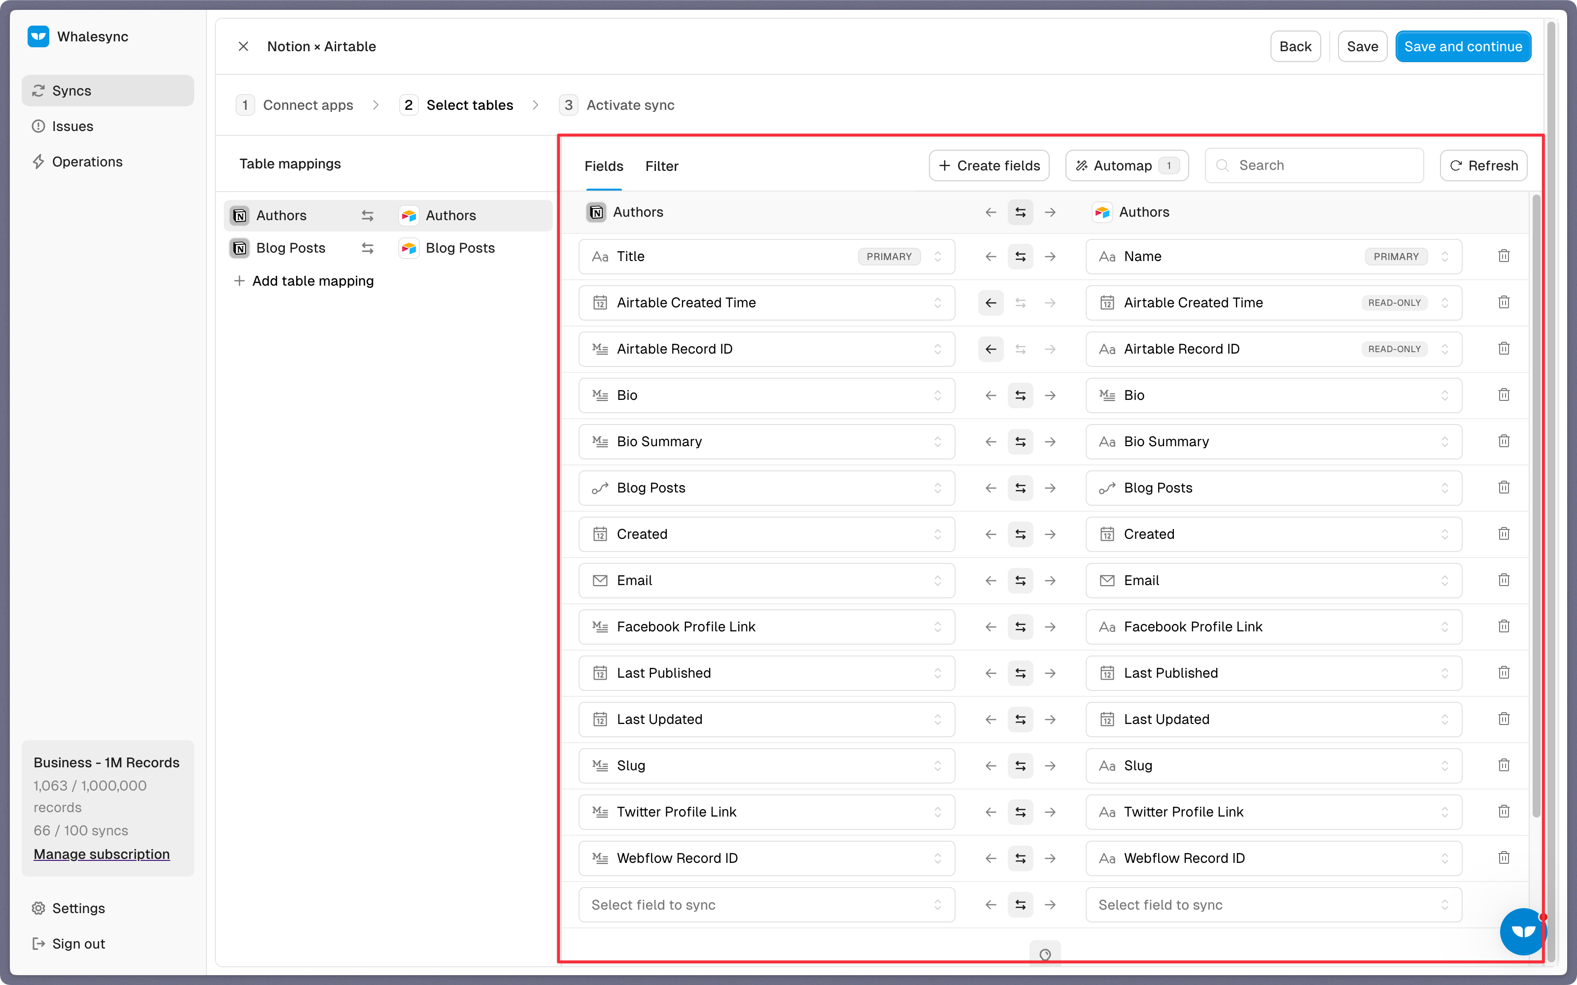Delete the Last Published mapping
This screenshot has height=985, width=1577.
1504,672
